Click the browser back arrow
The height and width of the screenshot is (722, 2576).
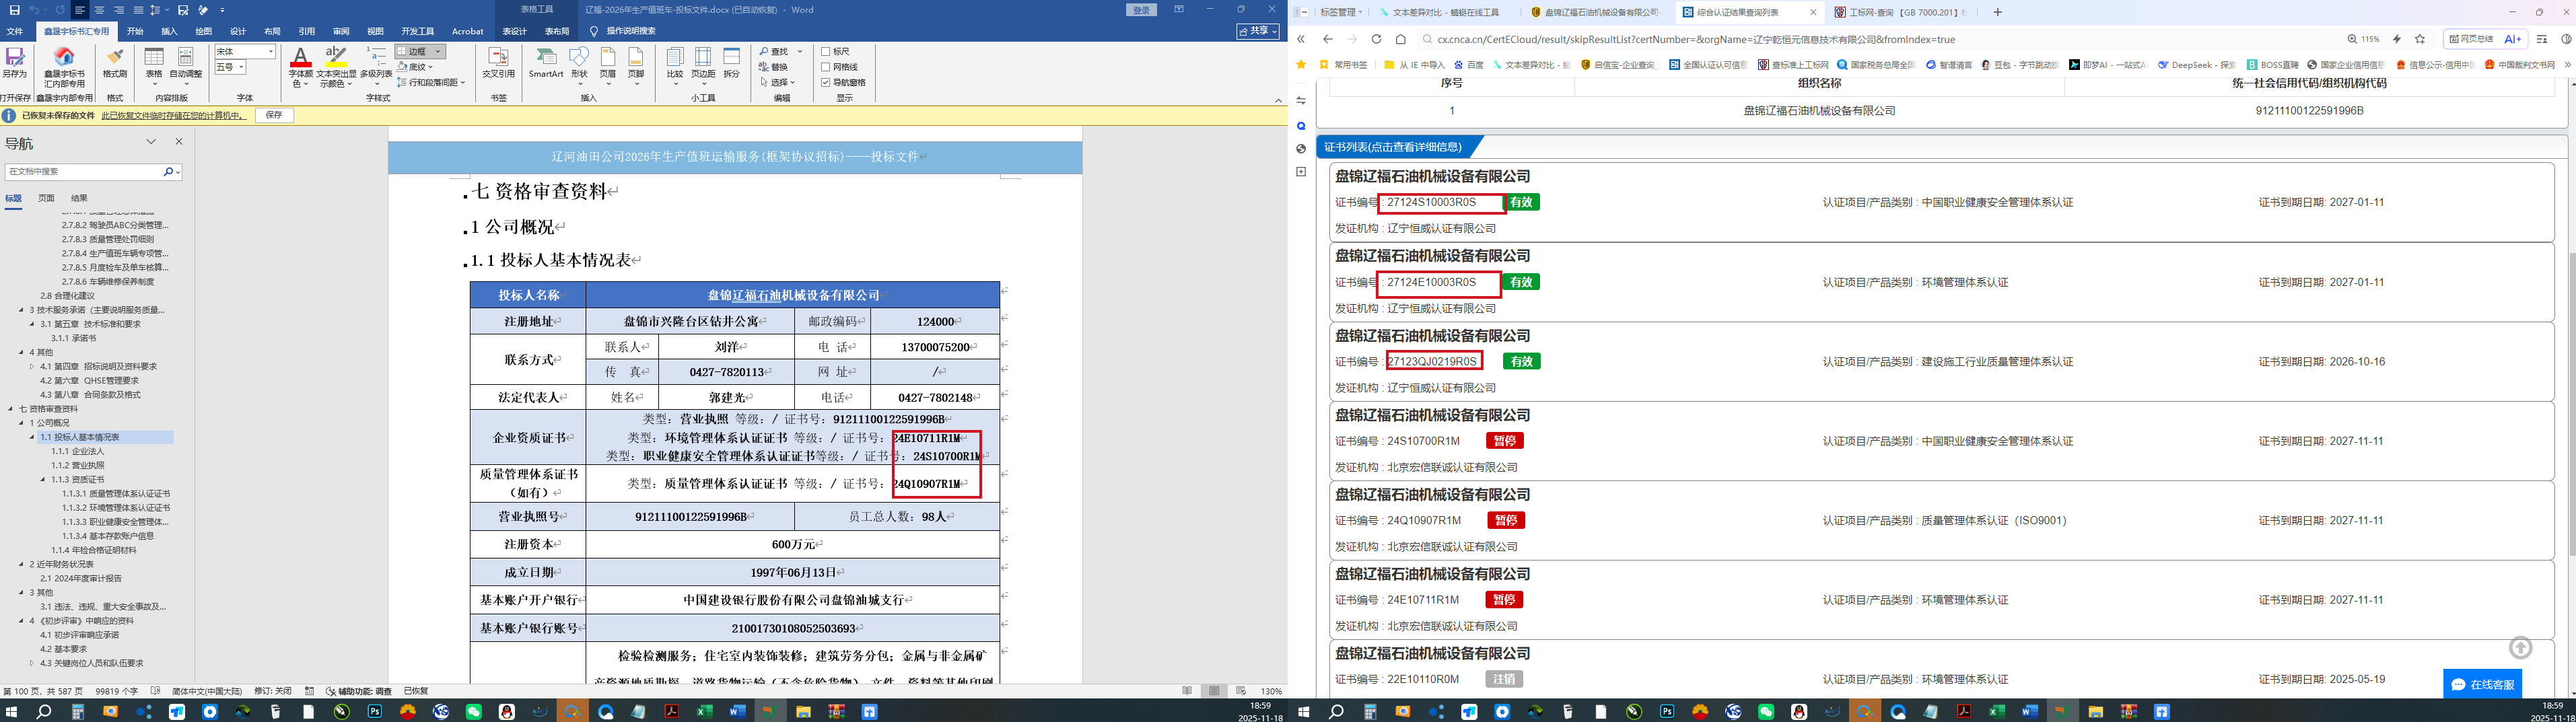[x=1327, y=39]
